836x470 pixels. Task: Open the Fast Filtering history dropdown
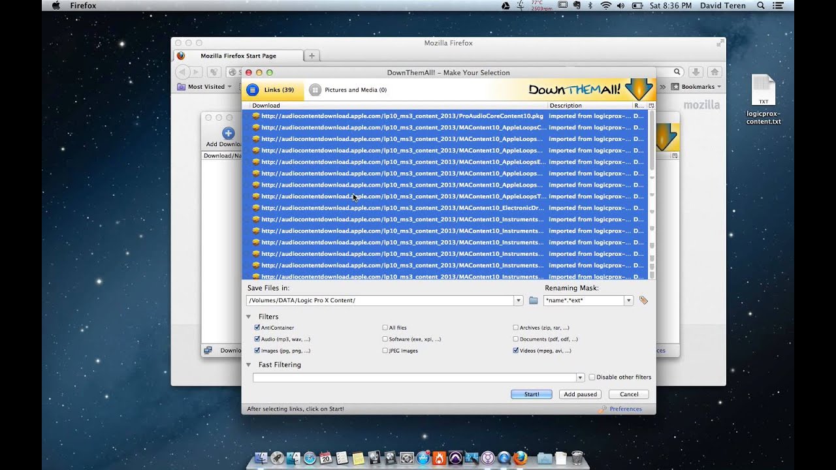pos(580,377)
